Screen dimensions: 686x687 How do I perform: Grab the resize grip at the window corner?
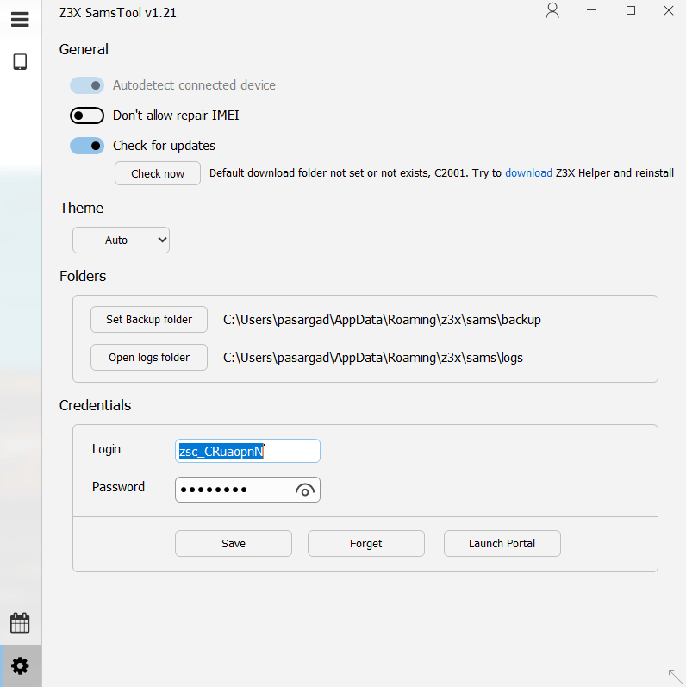pos(675,677)
